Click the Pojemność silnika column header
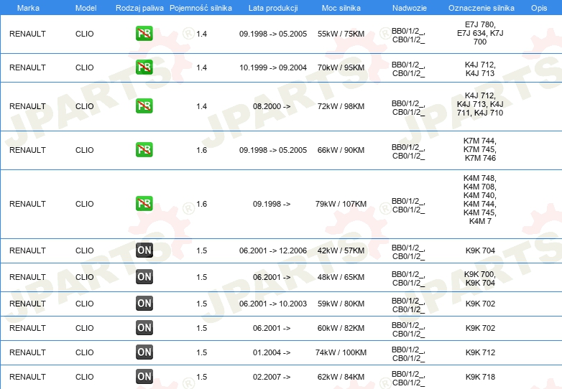This screenshot has width=562, height=389. click(x=201, y=7)
